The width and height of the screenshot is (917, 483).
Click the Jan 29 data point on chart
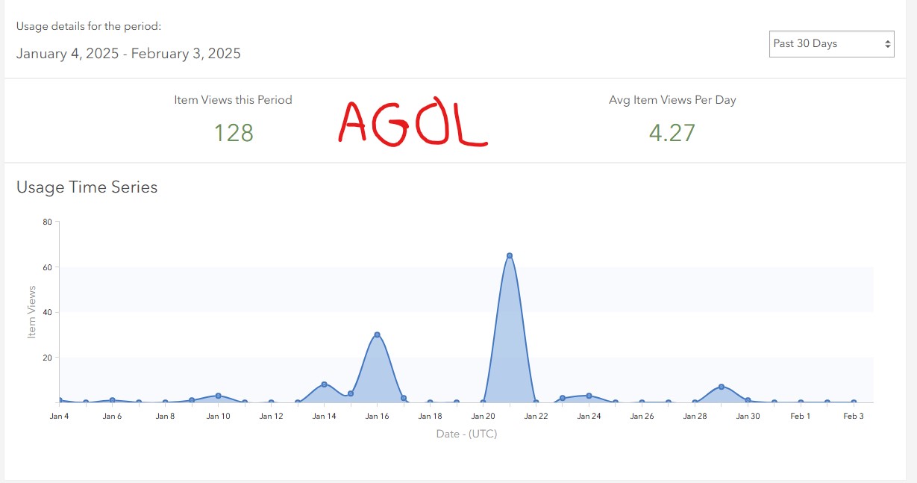click(x=722, y=387)
